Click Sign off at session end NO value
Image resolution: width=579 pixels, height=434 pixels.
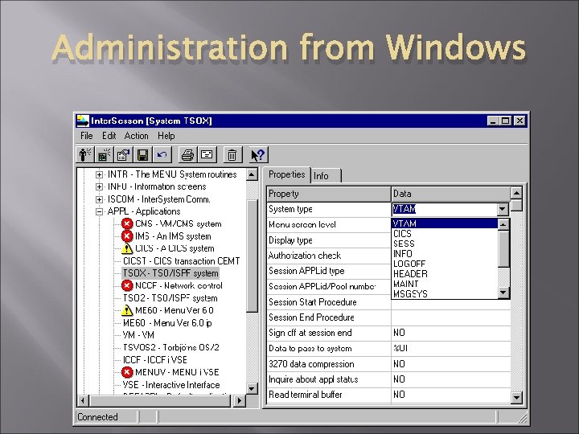[x=450, y=333]
